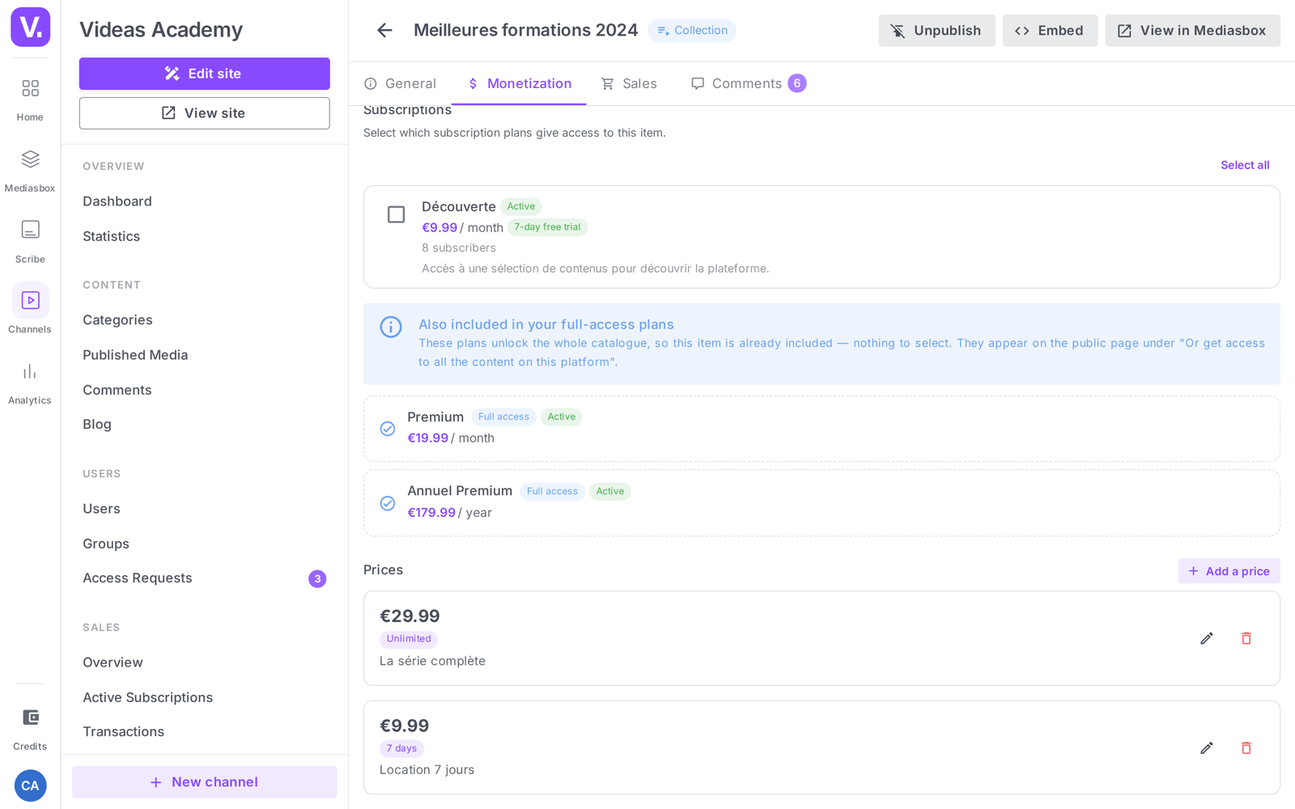This screenshot has width=1295, height=809.
Task: Edit the €29.99 price
Action: point(1207,638)
